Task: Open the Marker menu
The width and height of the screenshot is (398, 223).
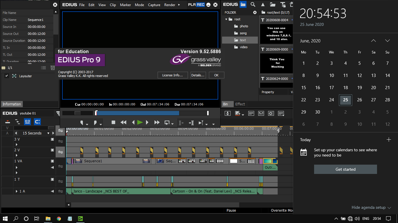Action: point(125,5)
